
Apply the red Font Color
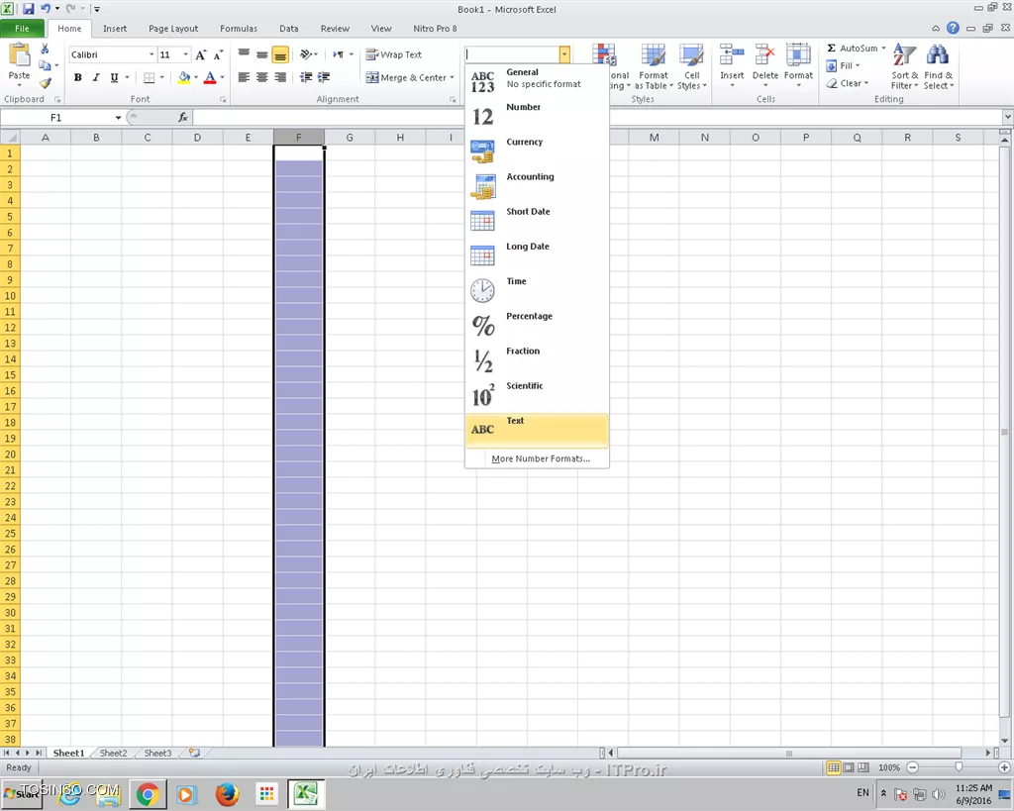point(210,77)
